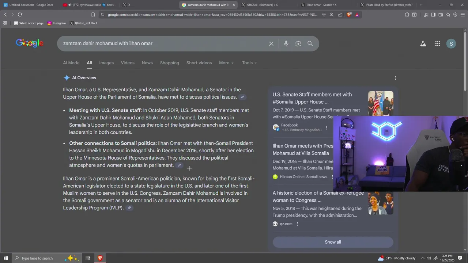This screenshot has height=263, width=468.
Task: Switch to synthwave radio YouTube tab
Action: (x=89, y=5)
